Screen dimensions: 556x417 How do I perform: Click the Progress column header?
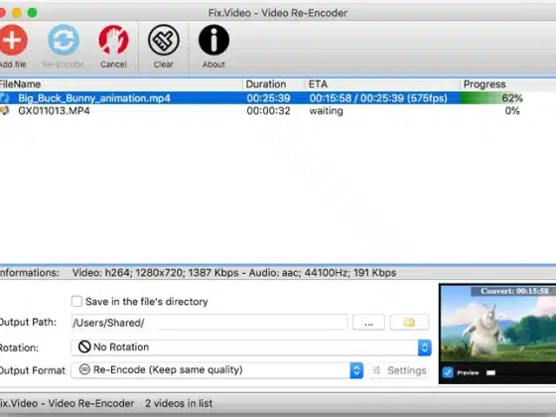pyautogui.click(x=508, y=84)
